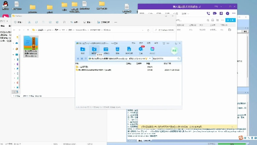Toggle the 中 Chinese input mode indicator
The width and height of the screenshot is (257, 145).
point(245,138)
